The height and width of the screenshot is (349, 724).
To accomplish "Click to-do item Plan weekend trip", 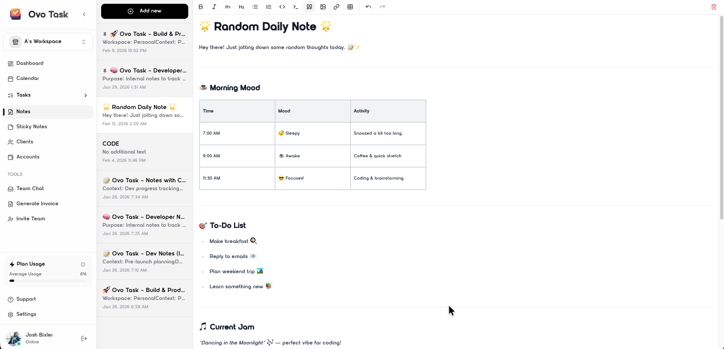I will coord(236,271).
